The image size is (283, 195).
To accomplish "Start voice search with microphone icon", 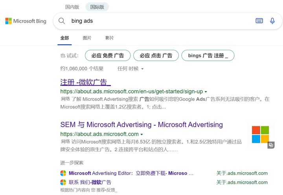I will pyautogui.click(x=272, y=21).
